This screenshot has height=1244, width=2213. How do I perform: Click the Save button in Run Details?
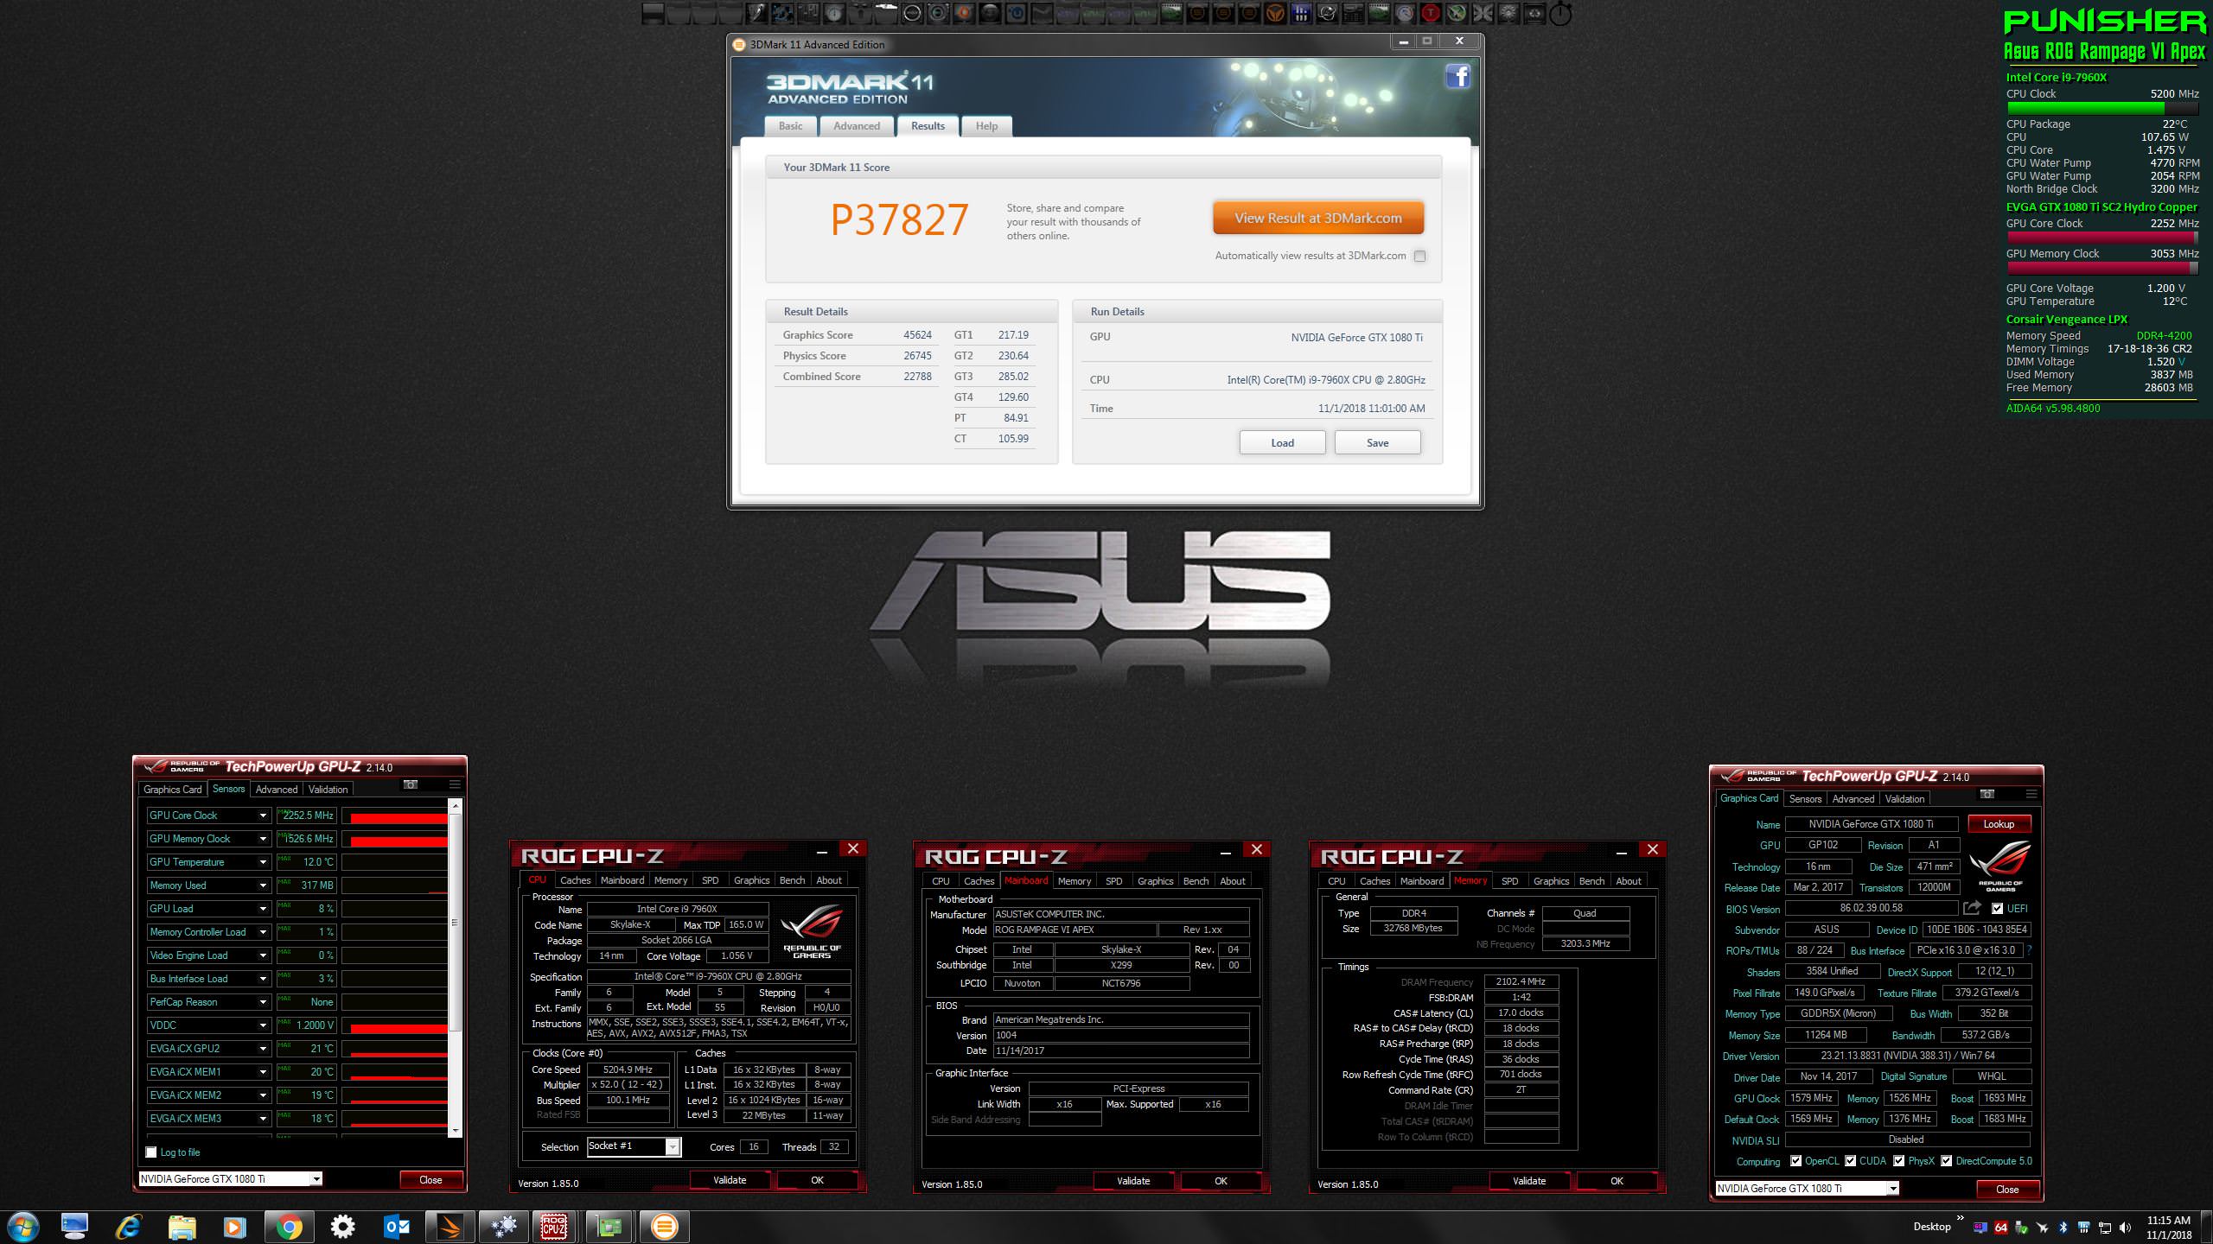[x=1377, y=443]
